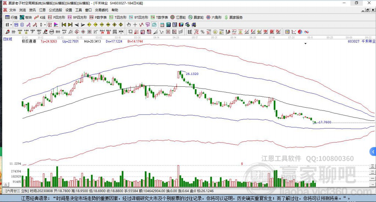Switch to the K线 chart view
Screen dimensions: 376x202
[40, 17]
